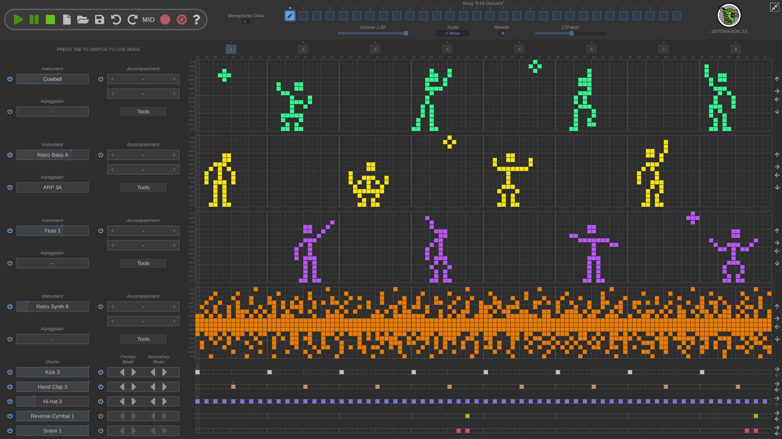Disable the Snare 1 drum track
The width and height of the screenshot is (782, 439).
(x=10, y=430)
